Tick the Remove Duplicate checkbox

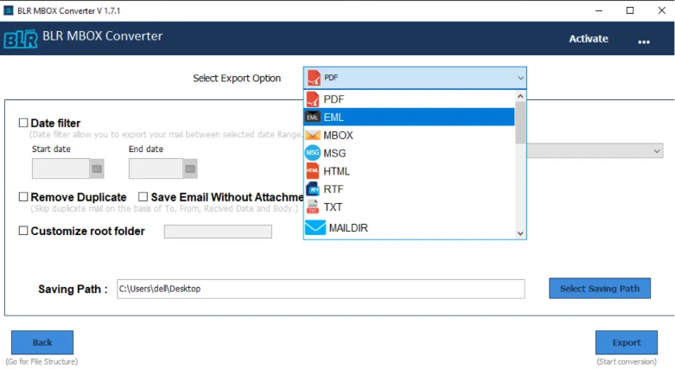coord(23,197)
